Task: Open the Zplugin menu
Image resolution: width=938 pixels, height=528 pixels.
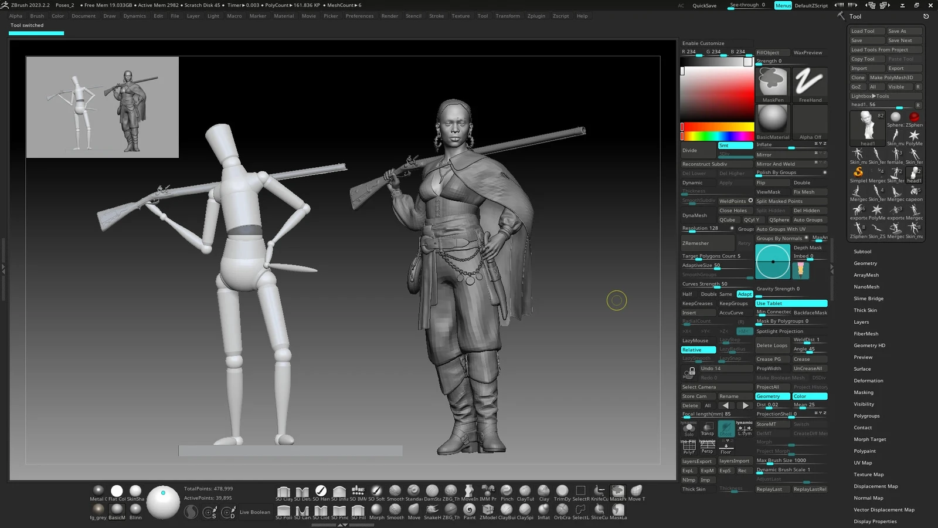Action: [536, 16]
